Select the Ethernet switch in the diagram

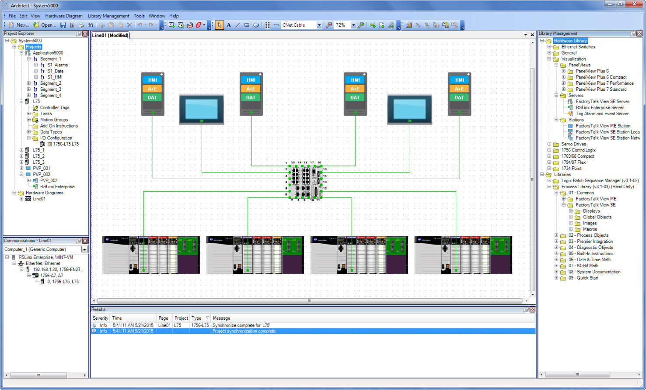[305, 181]
